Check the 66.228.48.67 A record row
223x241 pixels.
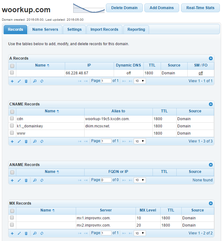pyautogui.click(x=12, y=72)
